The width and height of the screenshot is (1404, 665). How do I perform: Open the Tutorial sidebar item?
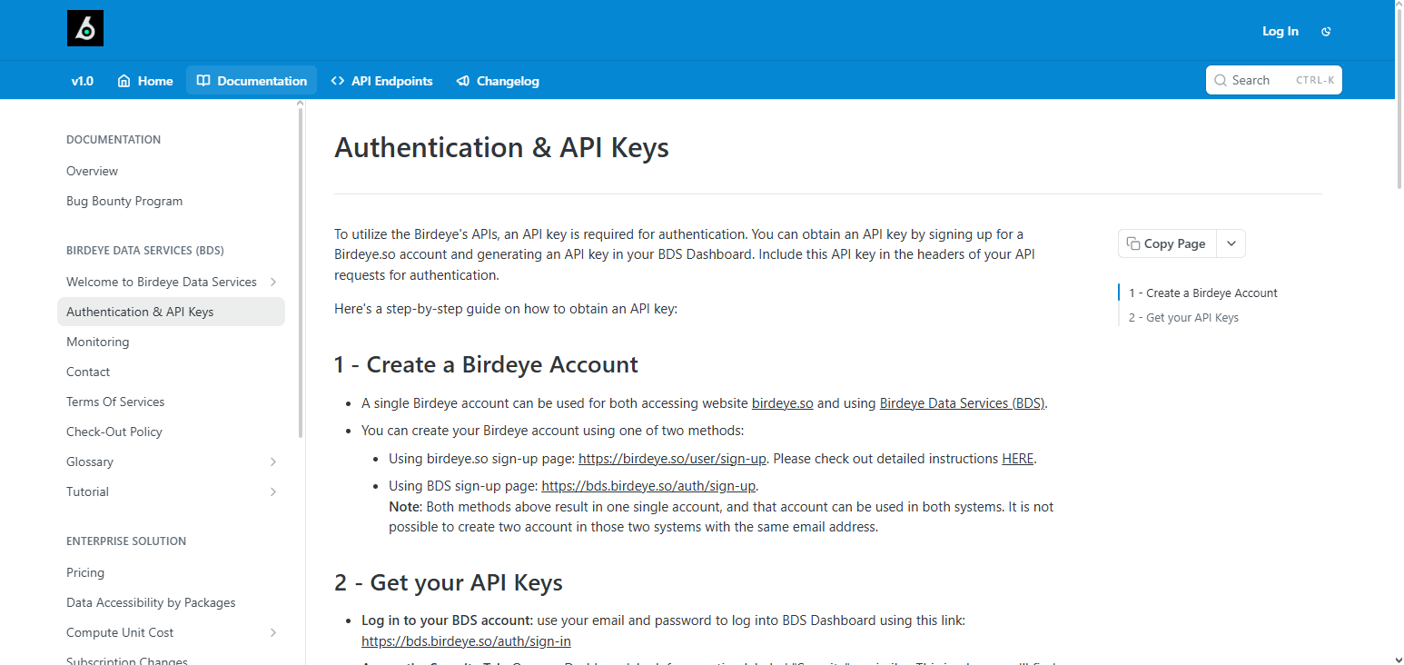[x=87, y=491]
